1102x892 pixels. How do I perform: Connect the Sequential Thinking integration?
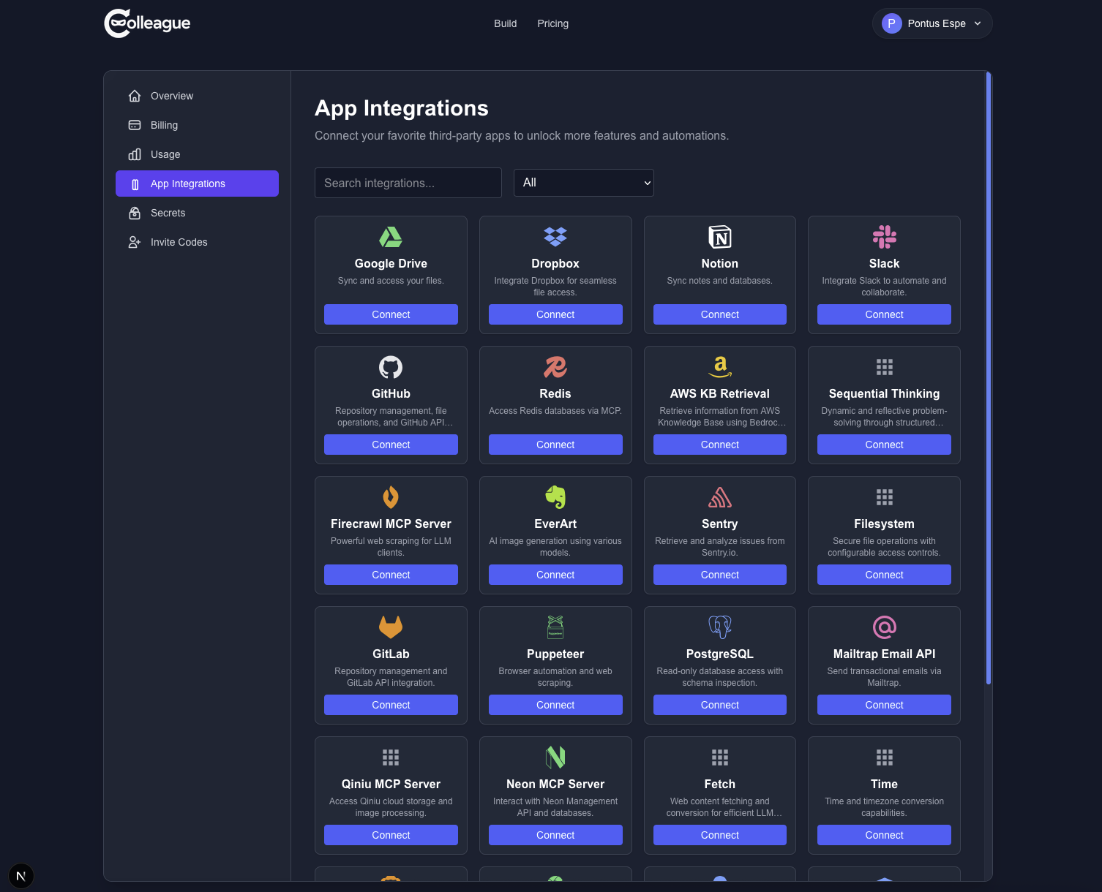click(885, 445)
